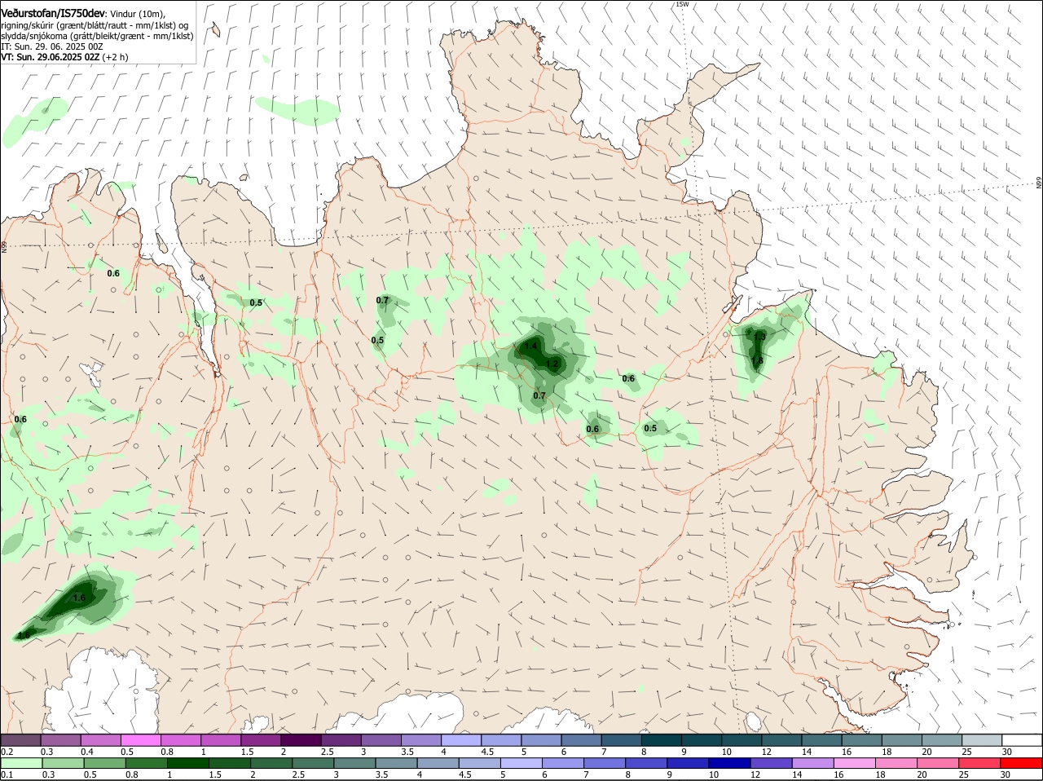Select the IT: Sun. 29. 06. 2025 00Z line
This screenshot has height=781, width=1043.
click(x=52, y=46)
